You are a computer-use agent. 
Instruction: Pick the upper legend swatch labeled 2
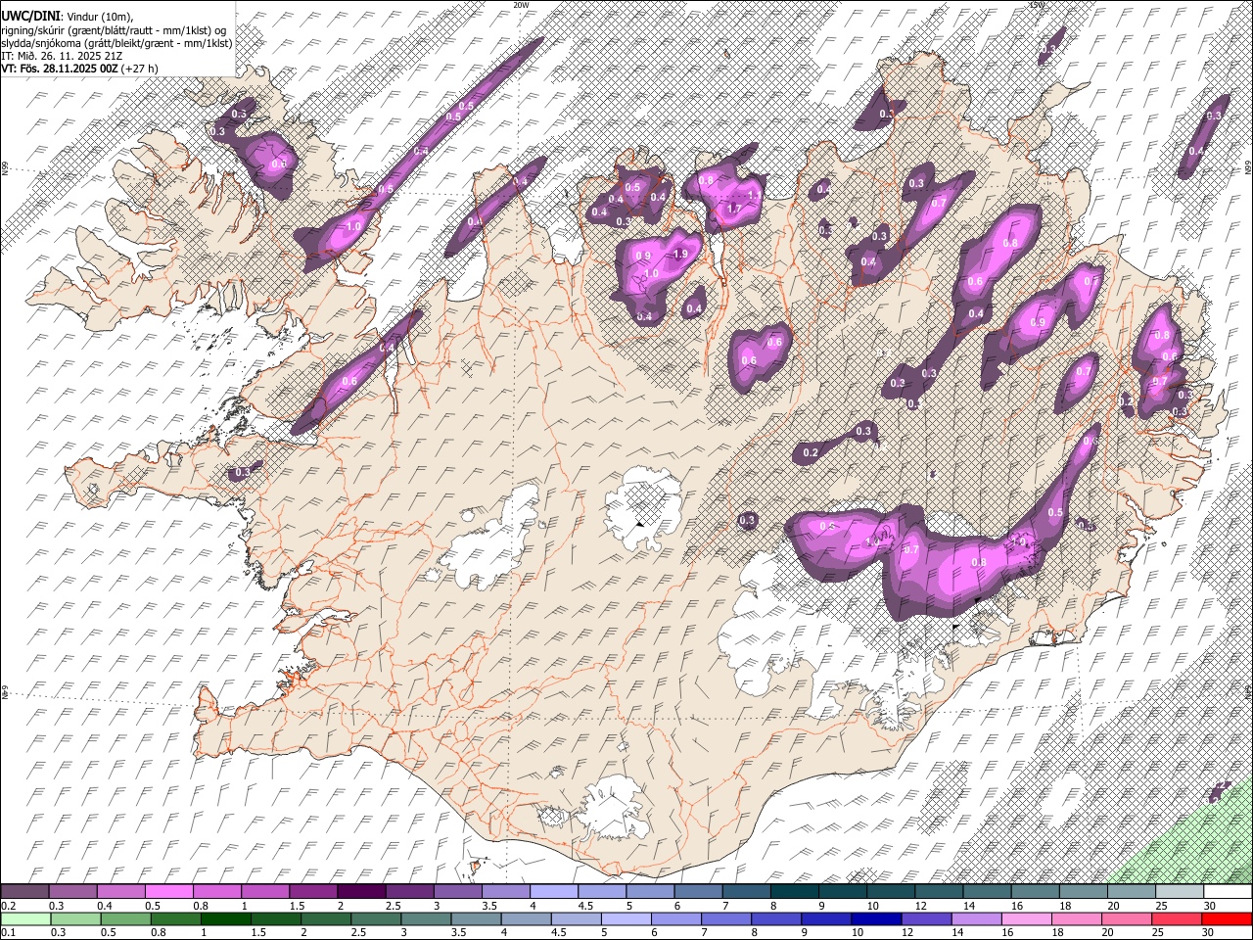360,892
